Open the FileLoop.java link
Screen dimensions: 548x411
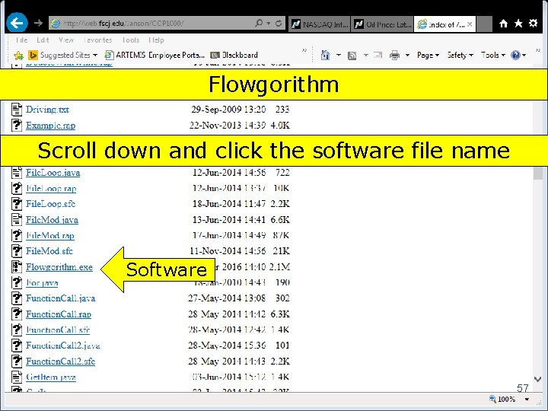pyautogui.click(x=53, y=173)
